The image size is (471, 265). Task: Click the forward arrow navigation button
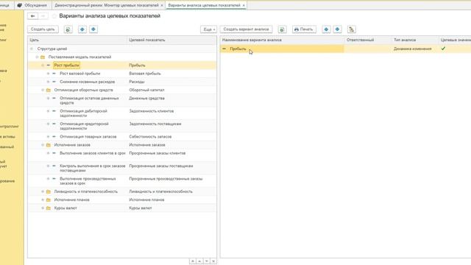point(43,16)
